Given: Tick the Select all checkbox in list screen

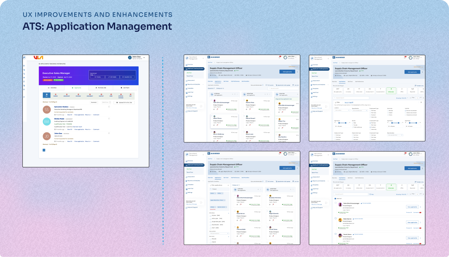Looking at the screenshot, I should pyautogui.click(x=335, y=199).
